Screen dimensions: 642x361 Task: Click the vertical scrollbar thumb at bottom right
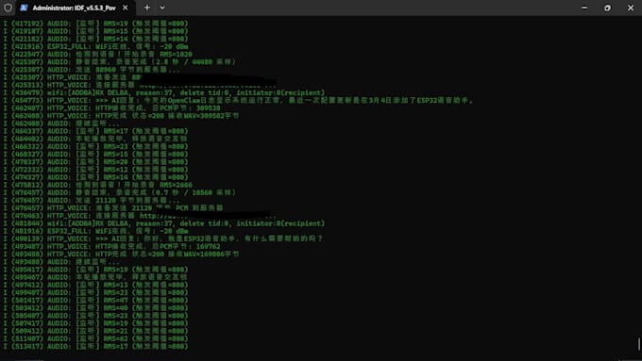[x=639, y=344]
